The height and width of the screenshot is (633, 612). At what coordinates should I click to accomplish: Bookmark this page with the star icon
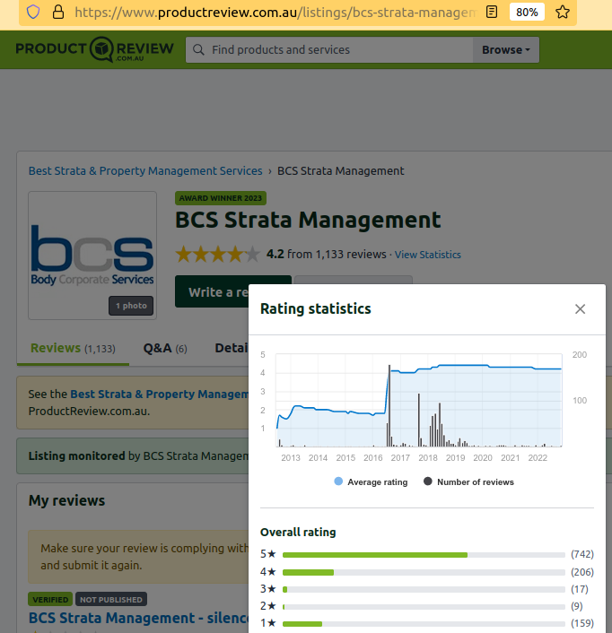563,13
